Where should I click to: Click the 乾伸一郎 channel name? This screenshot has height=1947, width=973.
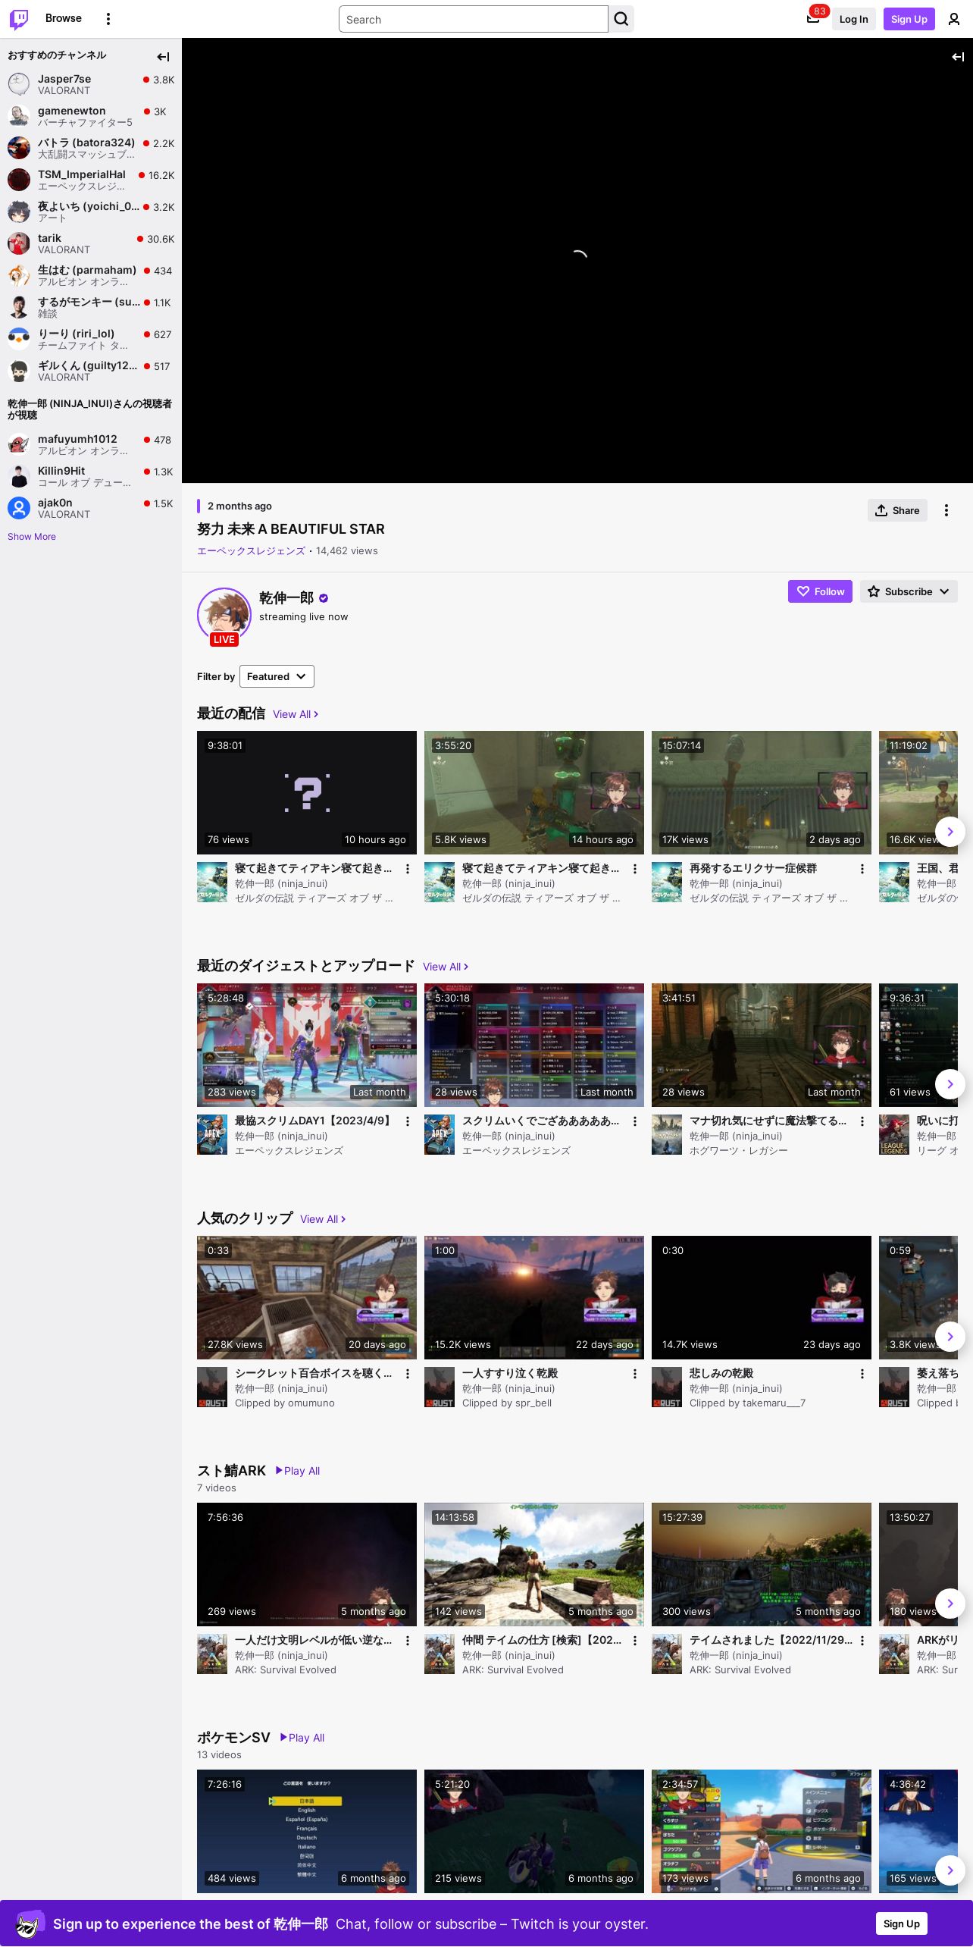pos(286,598)
